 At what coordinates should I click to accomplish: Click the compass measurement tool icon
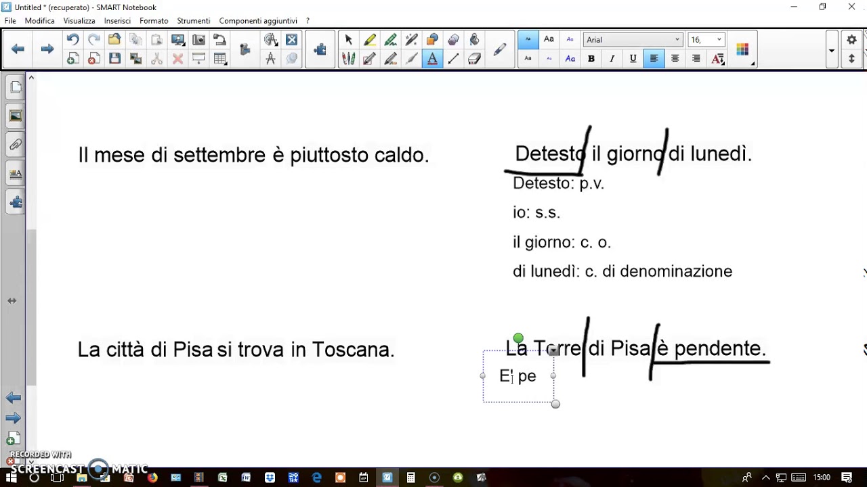click(x=270, y=59)
